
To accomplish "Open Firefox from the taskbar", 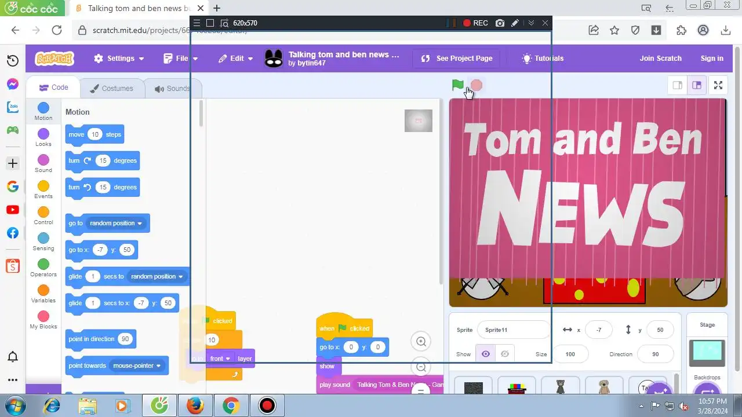I will coord(195,405).
